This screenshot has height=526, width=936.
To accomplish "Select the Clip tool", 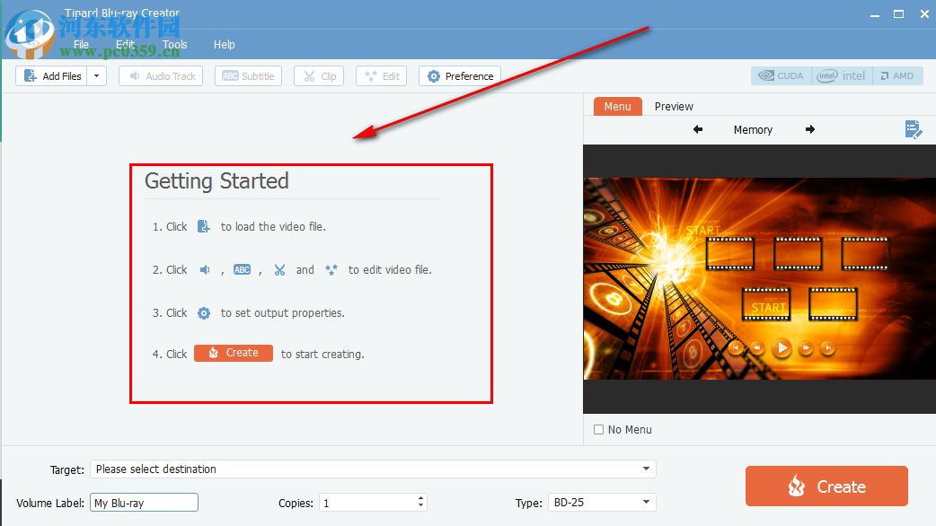I will tap(319, 75).
